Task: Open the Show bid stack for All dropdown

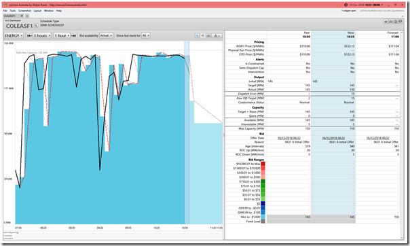Action: [146, 35]
